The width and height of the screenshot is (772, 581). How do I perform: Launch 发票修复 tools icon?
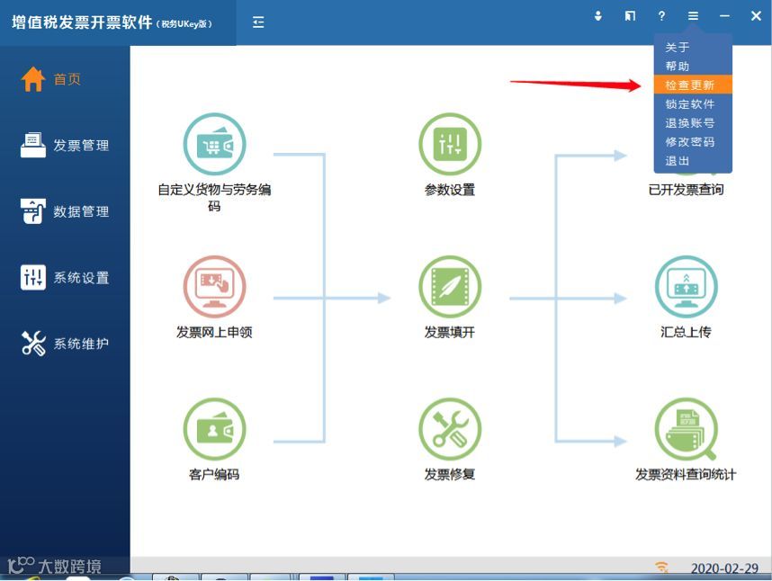450,429
